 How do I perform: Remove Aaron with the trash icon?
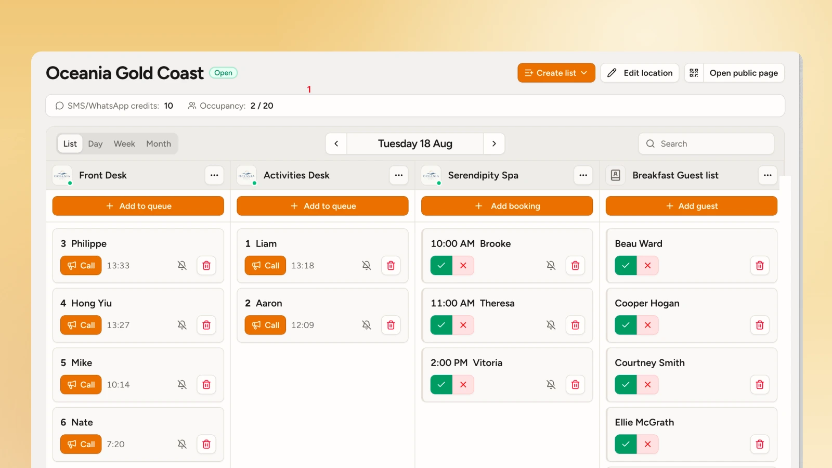pyautogui.click(x=391, y=325)
